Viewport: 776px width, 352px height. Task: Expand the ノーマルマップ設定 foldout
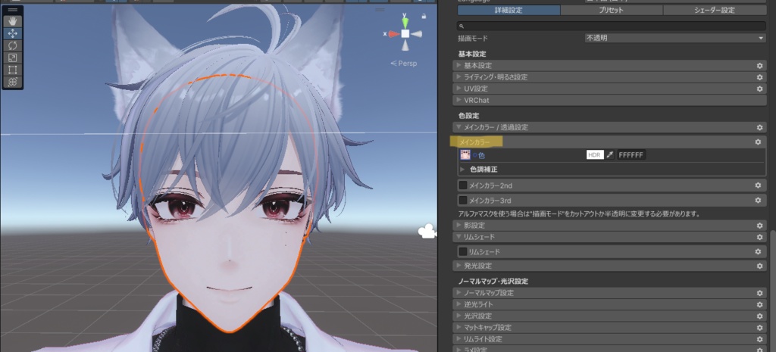pos(459,293)
